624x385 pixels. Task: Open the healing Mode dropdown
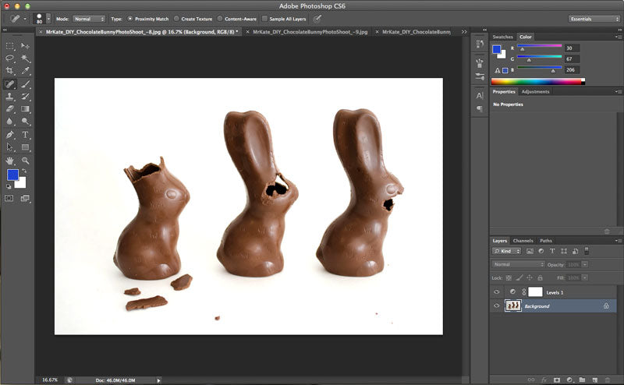(x=89, y=18)
